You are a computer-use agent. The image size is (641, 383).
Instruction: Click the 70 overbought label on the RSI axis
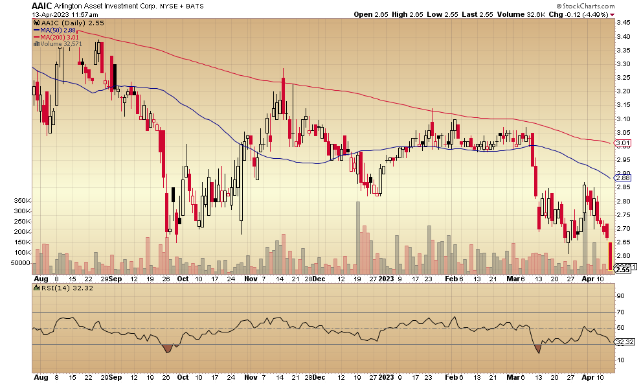click(x=620, y=312)
